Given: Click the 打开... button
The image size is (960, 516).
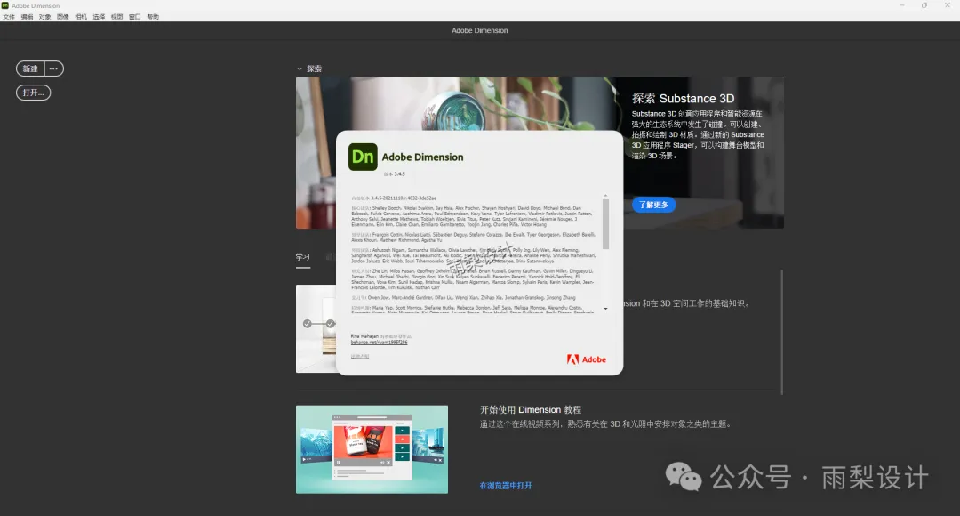Looking at the screenshot, I should click(x=33, y=93).
